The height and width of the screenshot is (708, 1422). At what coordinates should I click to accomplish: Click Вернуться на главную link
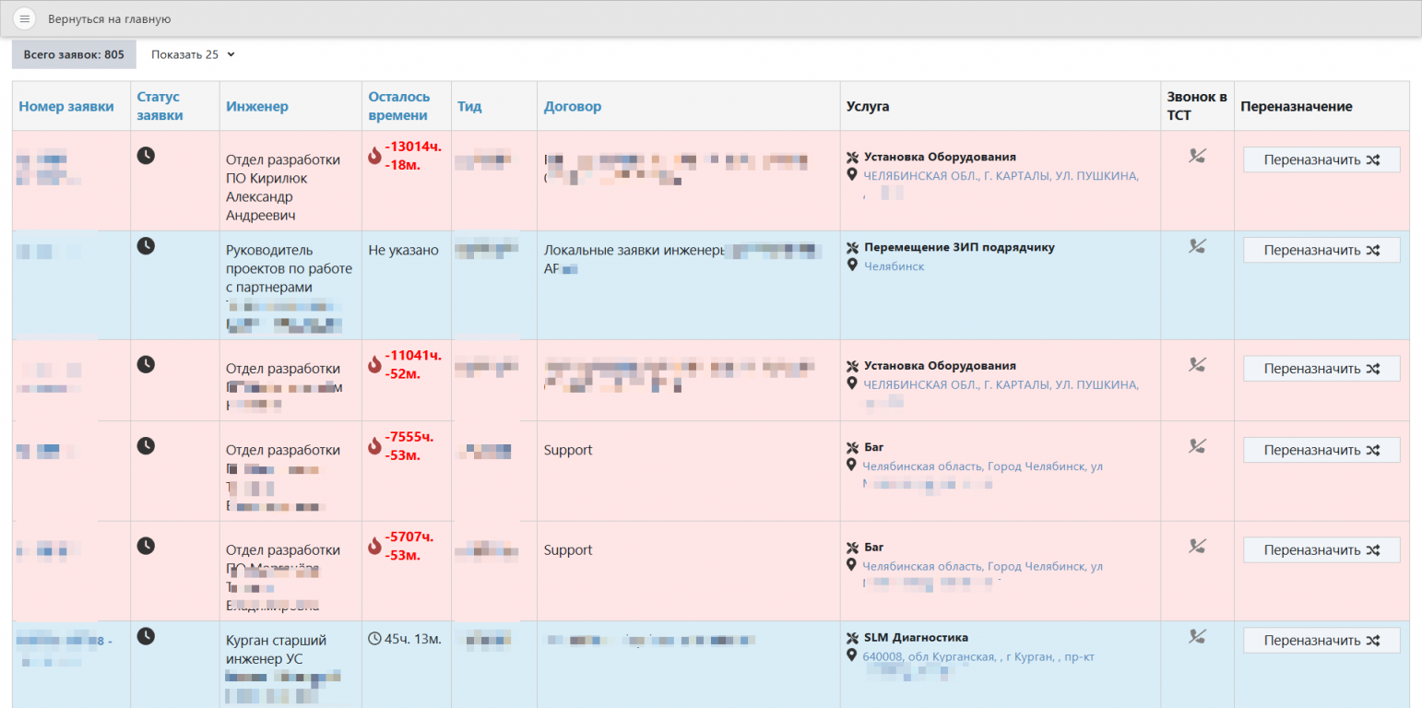110,19
